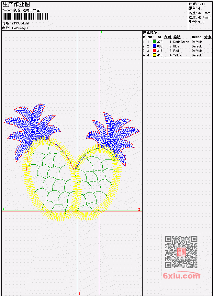213x296 pixels.
Task: Click the red 2 marker at bottom of vertical line
Action: [79, 293]
